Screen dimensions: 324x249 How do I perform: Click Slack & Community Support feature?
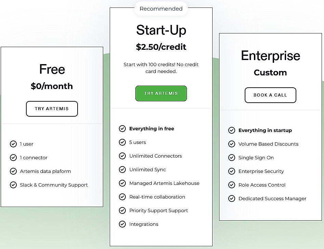54,185
